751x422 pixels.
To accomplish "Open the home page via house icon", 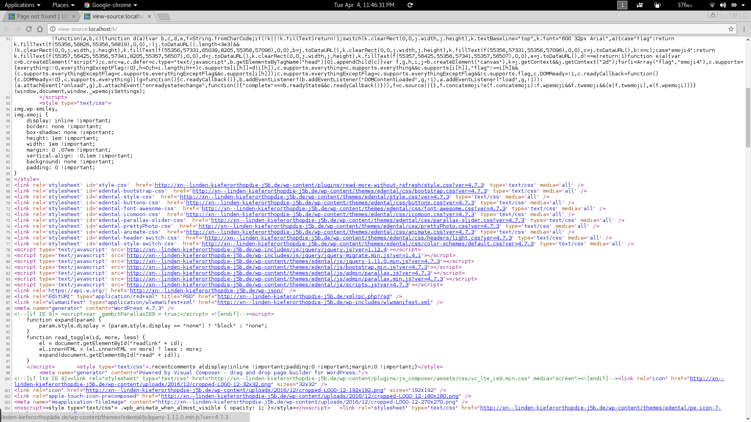I will (40, 29).
